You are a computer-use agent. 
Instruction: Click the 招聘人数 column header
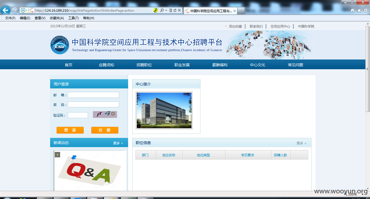pyautogui.click(x=280, y=155)
